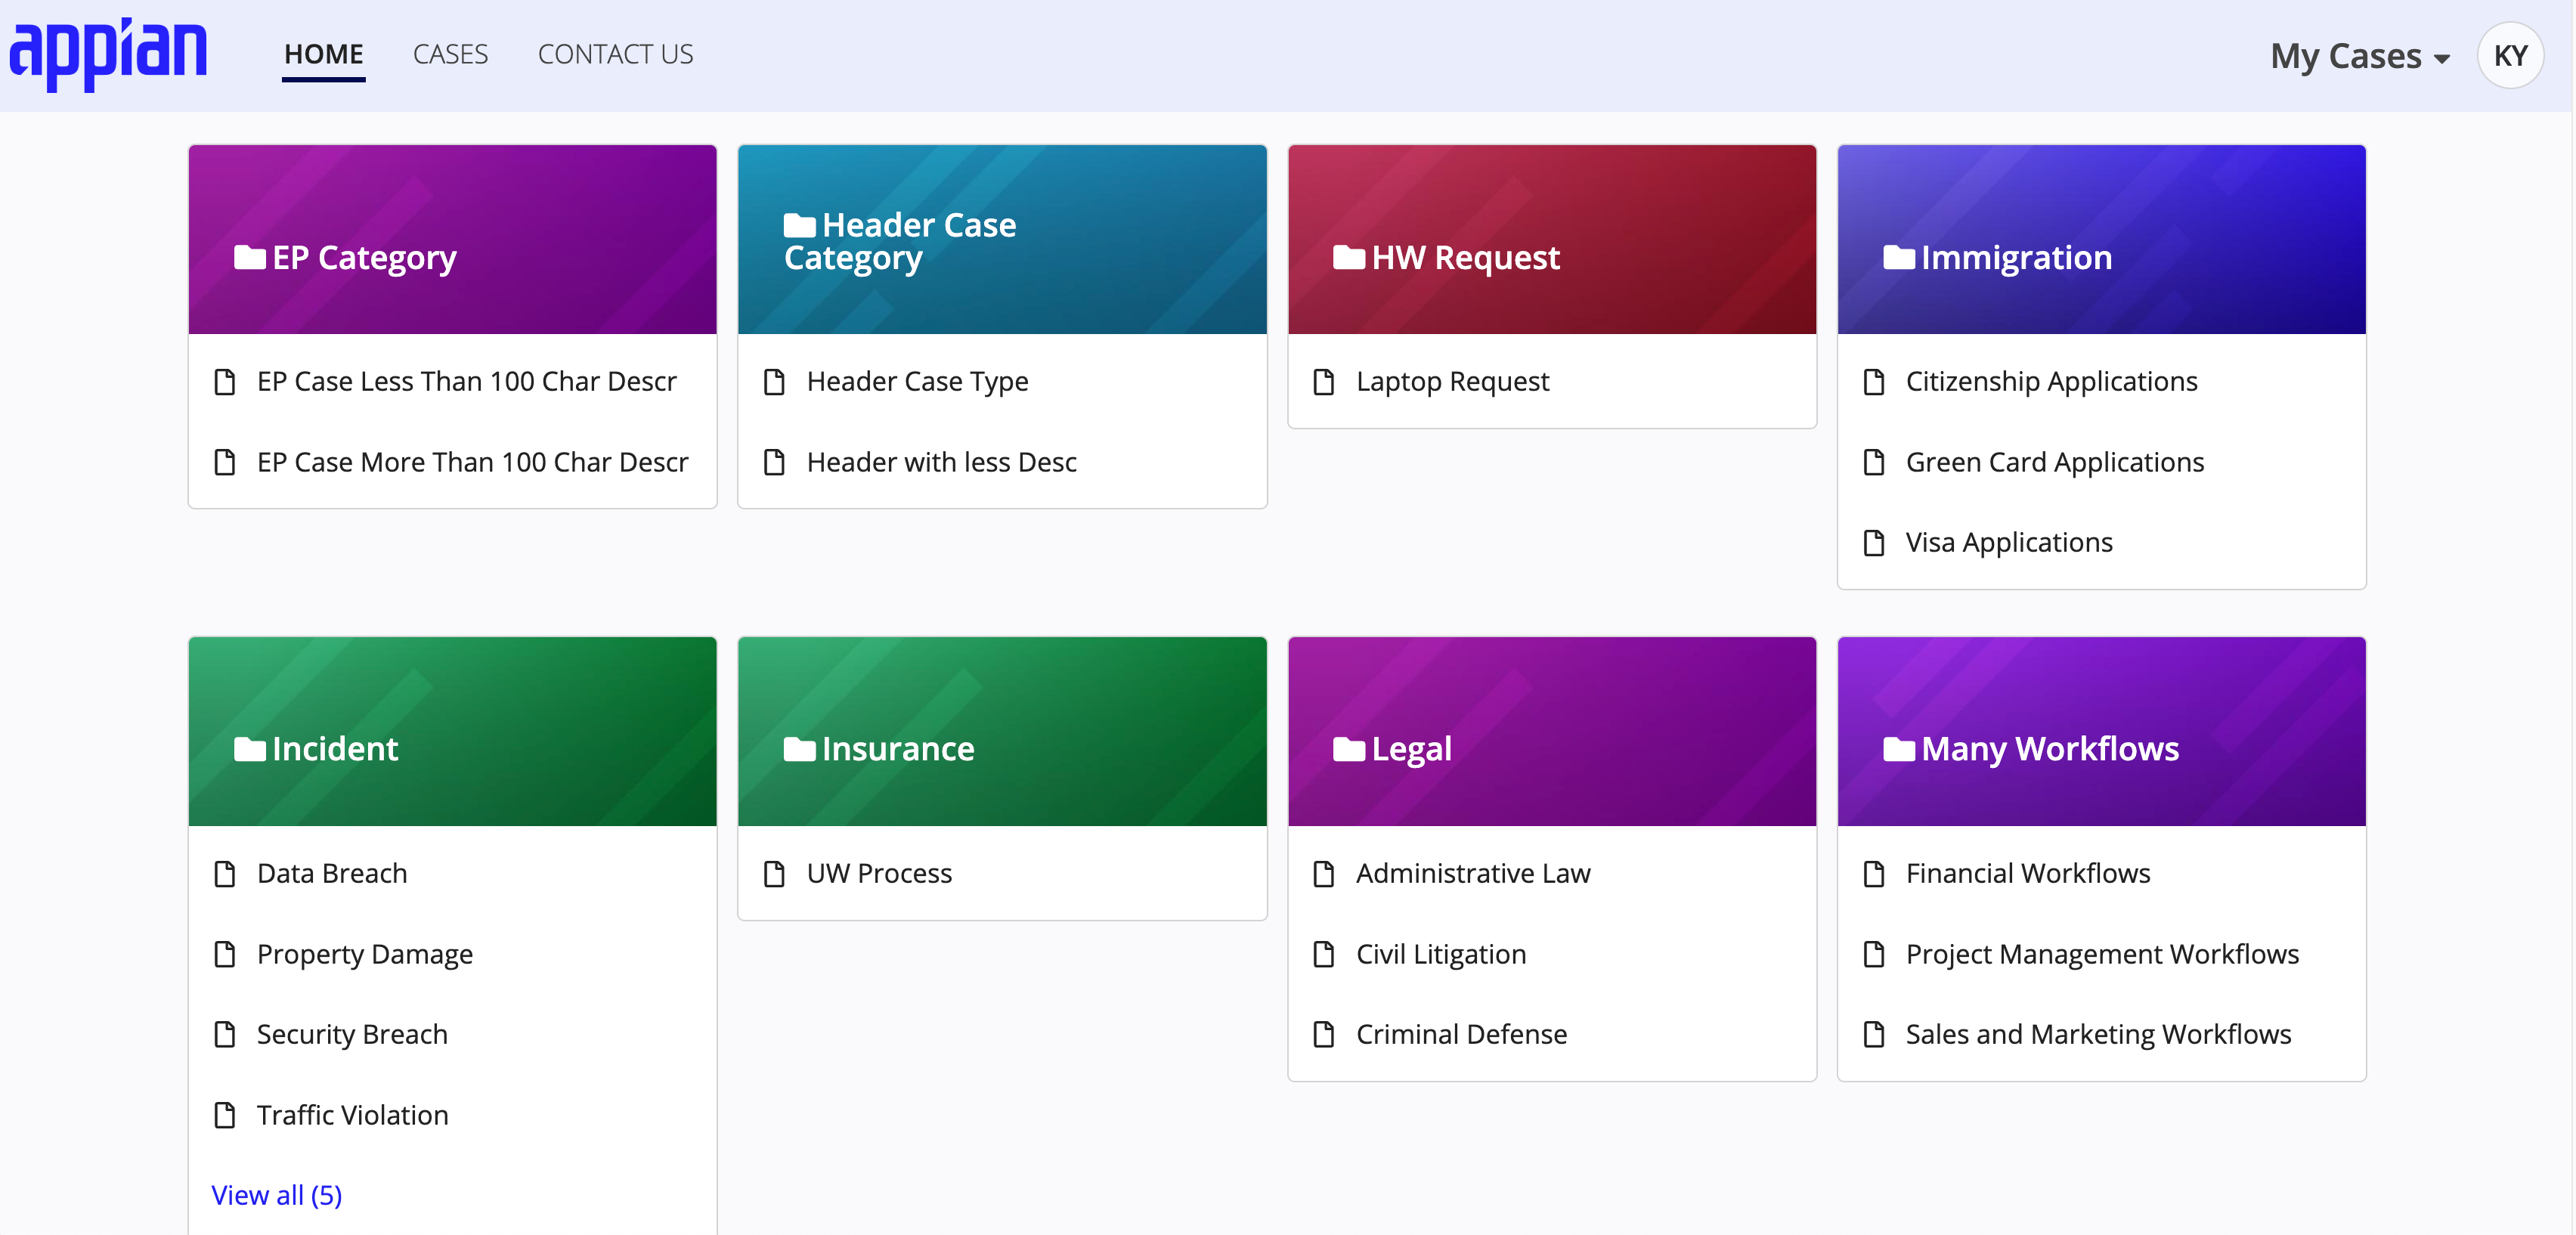Click document icon beside Criminal Defense
2576x1235 pixels.
(x=1324, y=1034)
